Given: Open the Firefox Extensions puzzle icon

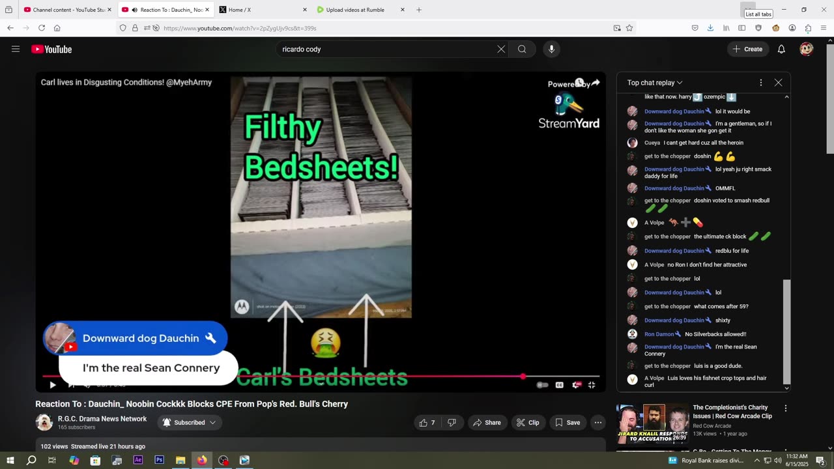Looking at the screenshot, I should pyautogui.click(x=808, y=28).
